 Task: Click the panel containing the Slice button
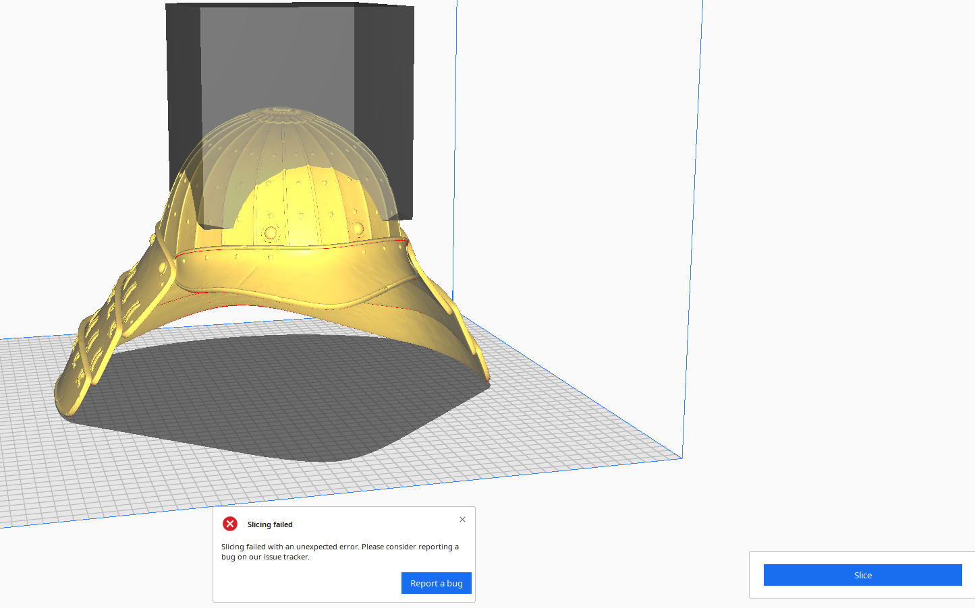862,575
